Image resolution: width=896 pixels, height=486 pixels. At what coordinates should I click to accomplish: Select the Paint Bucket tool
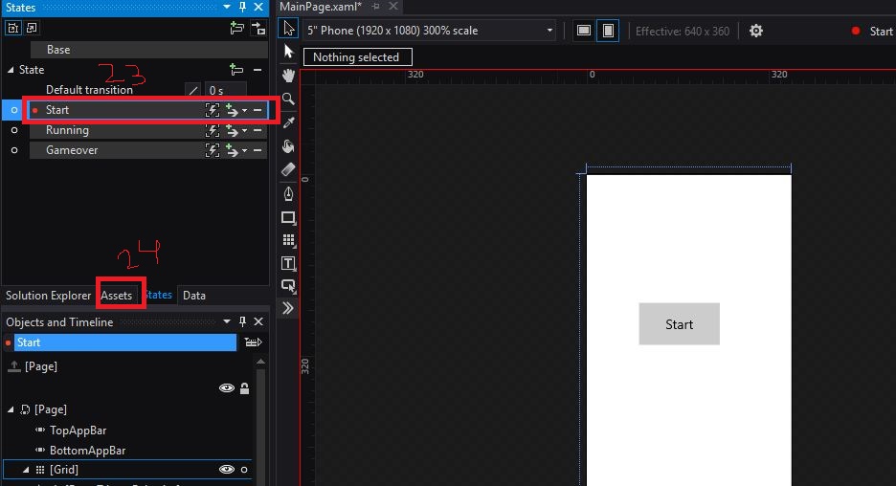[x=288, y=146]
